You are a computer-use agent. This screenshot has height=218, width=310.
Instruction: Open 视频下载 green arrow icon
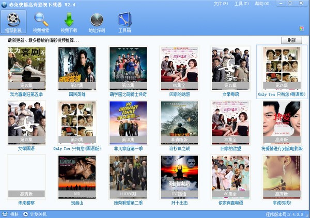69,19
